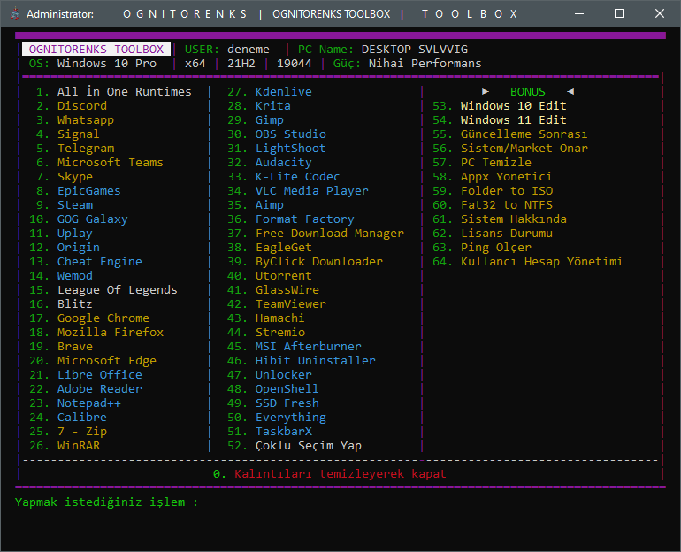Select the Discord entry
This screenshot has width=681, height=552.
click(x=82, y=106)
